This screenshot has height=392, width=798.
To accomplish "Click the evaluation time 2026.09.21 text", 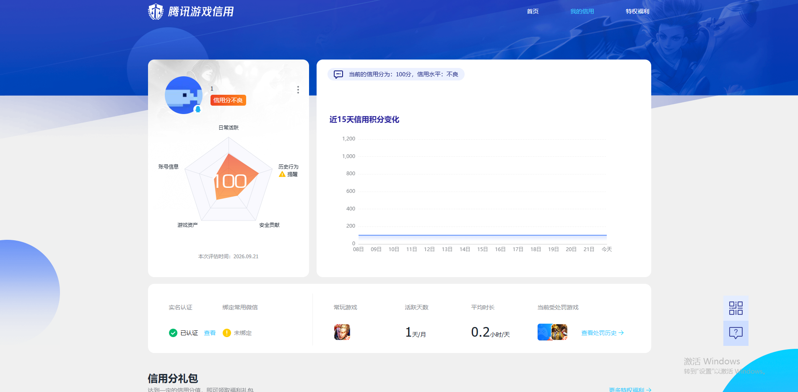I will click(228, 257).
